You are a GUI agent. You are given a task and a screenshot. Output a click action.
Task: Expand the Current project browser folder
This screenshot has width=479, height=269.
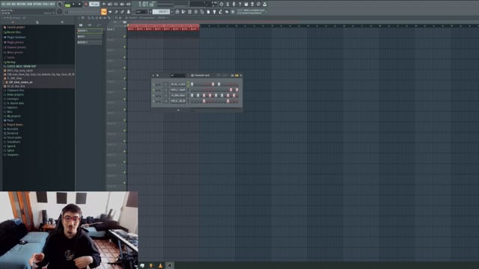(x=16, y=27)
